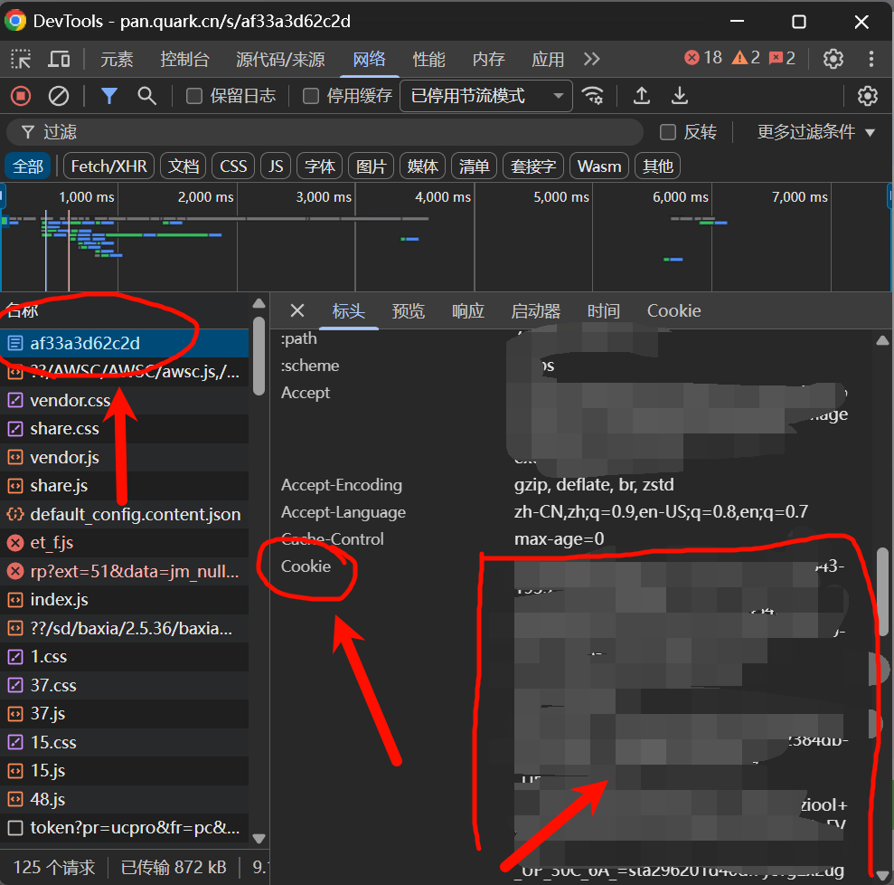Filter requests by JS
894x885 pixels.
[276, 166]
